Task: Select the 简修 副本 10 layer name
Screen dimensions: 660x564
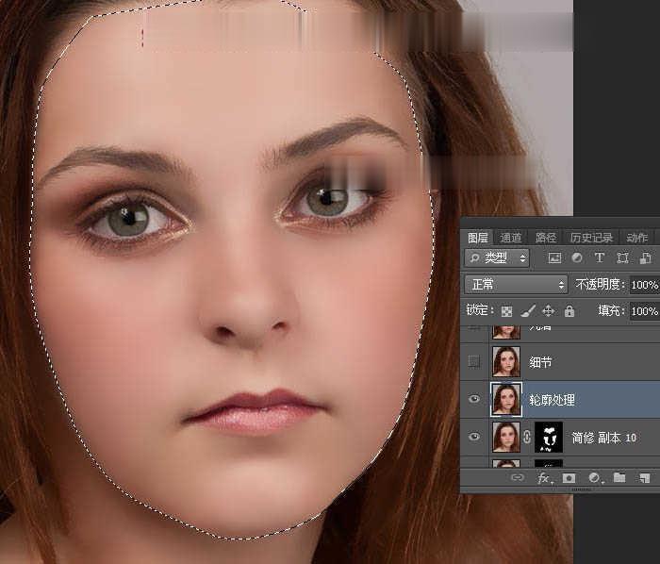Action: click(603, 438)
